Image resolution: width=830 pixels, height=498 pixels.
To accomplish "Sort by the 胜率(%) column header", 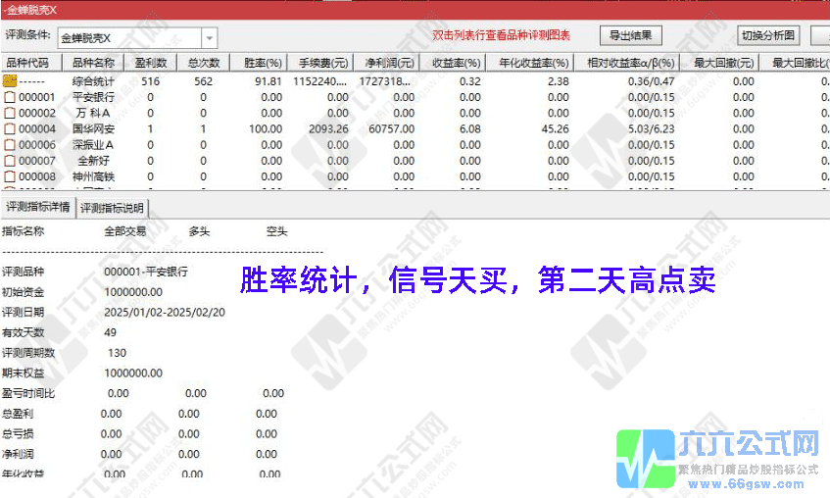I will [x=263, y=63].
